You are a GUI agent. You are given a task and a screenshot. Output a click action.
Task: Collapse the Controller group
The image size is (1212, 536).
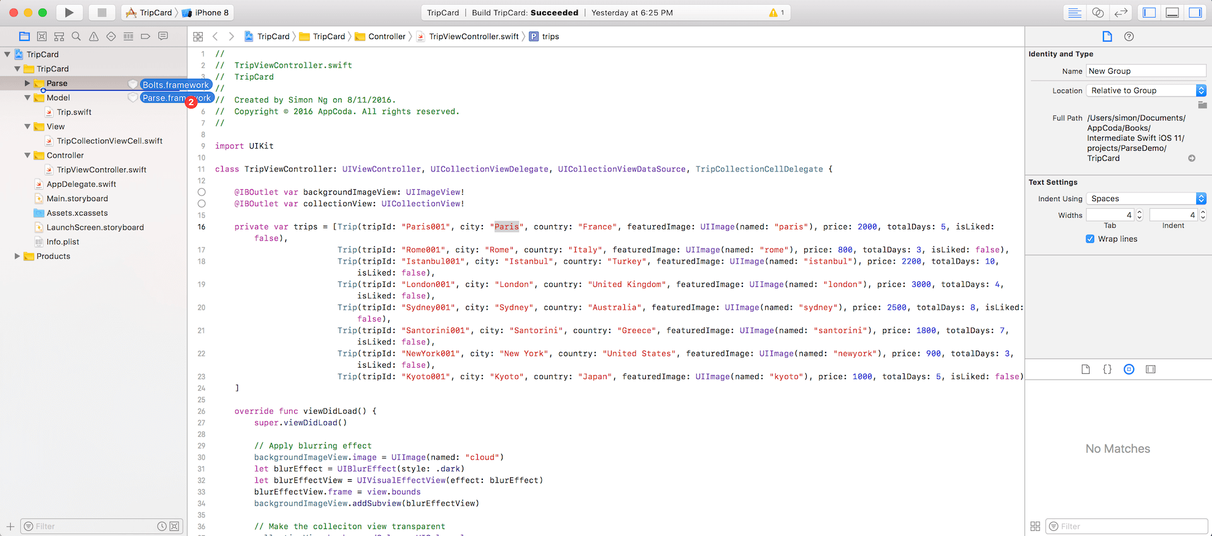(27, 155)
